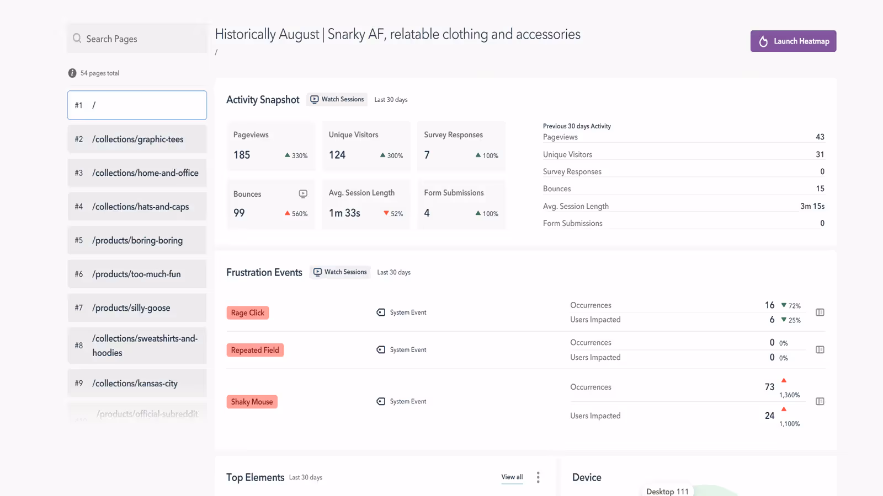Watch sessions for Activity Snapshot
The image size is (883, 496).
tap(337, 100)
